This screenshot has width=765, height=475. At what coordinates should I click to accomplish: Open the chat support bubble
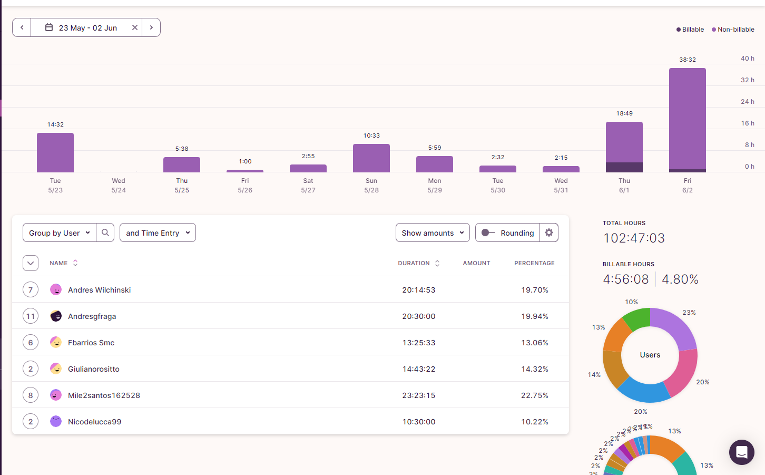pos(742,452)
